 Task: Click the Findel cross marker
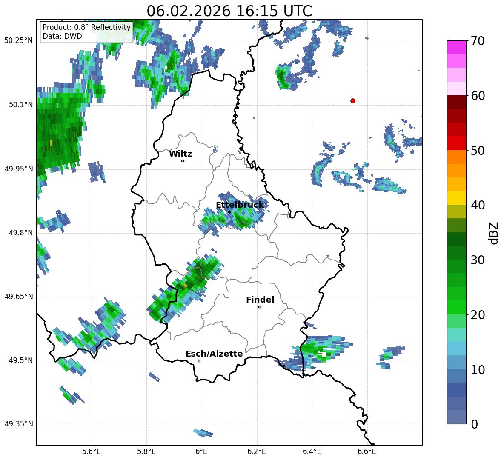pos(260,307)
